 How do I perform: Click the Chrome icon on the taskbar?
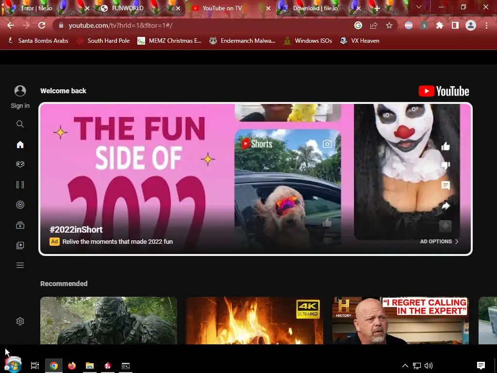coord(54,366)
